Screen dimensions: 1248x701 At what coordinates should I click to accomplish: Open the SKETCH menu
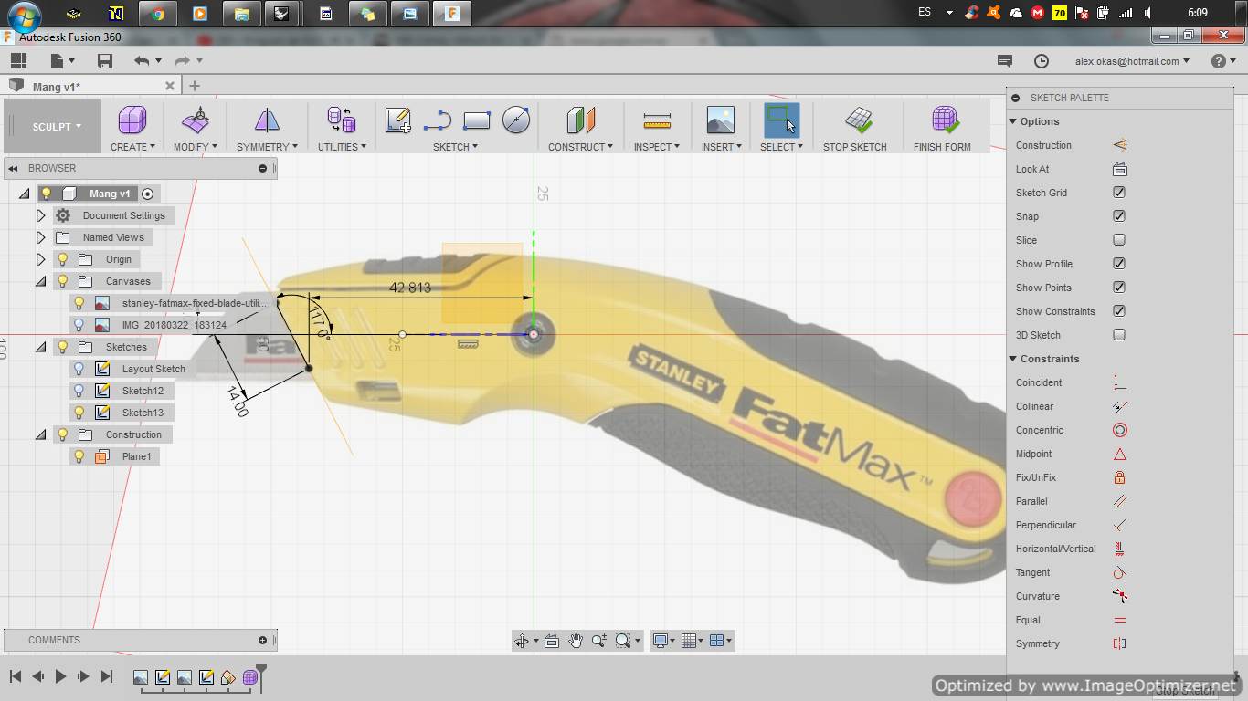(455, 147)
